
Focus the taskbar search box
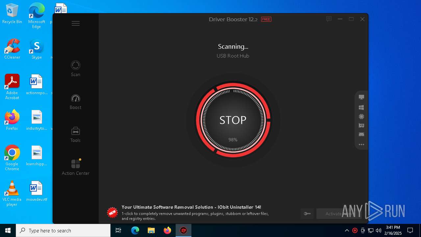[x=63, y=230]
